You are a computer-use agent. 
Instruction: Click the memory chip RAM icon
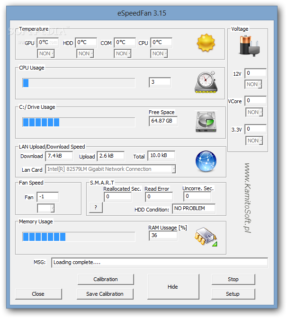click(x=206, y=237)
